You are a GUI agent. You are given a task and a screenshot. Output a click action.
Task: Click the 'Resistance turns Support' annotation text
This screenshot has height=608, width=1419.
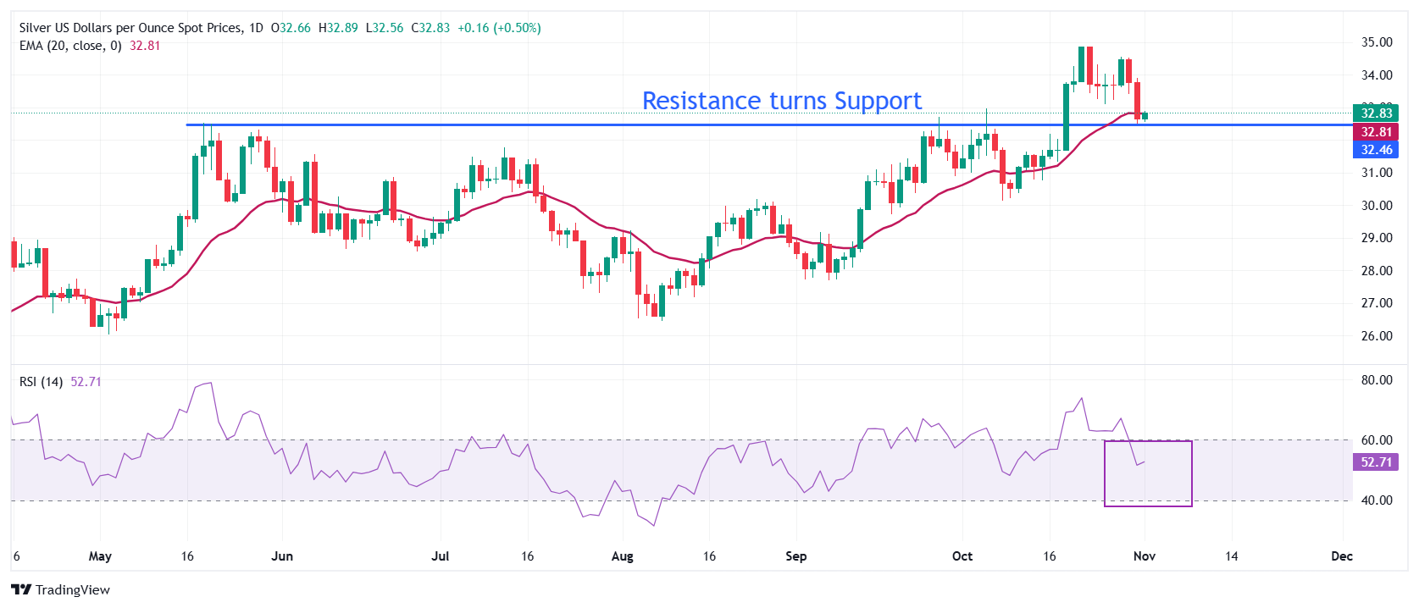(781, 101)
